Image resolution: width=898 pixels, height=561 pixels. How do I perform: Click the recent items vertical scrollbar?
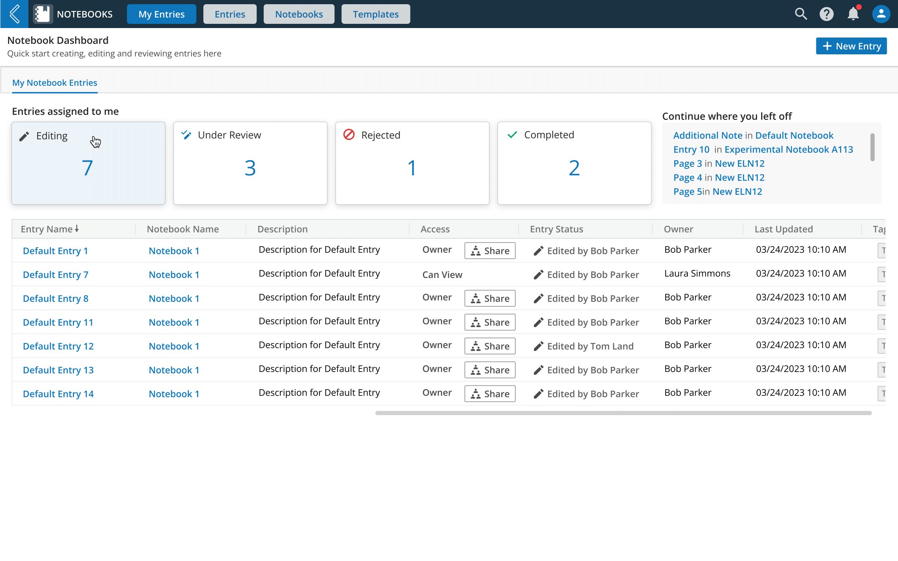coord(872,147)
